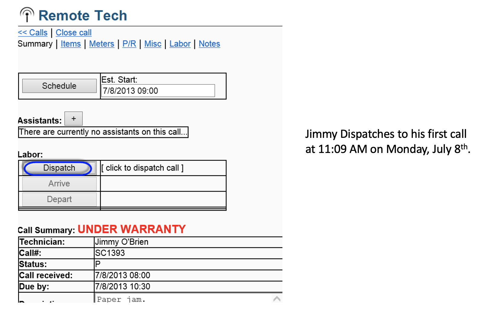The height and width of the screenshot is (315, 499).
Task: Click the Dispatch button
Action: click(x=60, y=168)
